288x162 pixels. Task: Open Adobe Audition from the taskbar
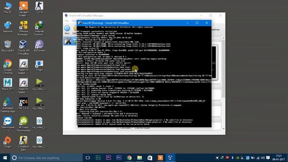click(x=98, y=158)
